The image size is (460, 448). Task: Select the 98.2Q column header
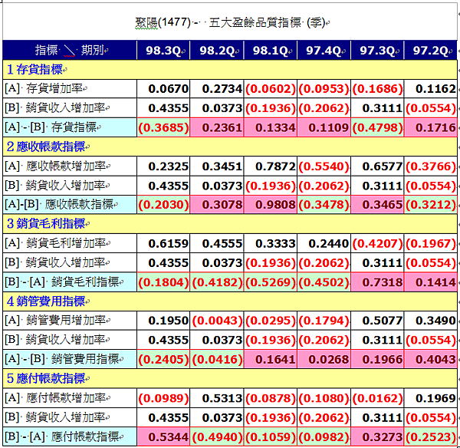(x=217, y=50)
